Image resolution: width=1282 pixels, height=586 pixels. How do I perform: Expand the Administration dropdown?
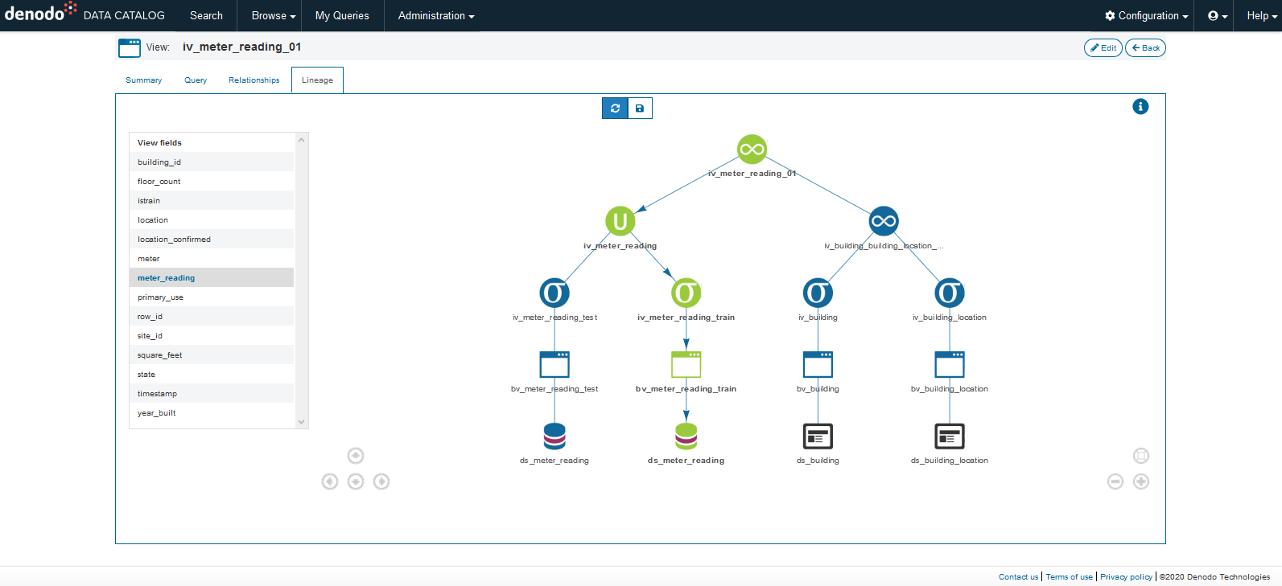click(436, 15)
